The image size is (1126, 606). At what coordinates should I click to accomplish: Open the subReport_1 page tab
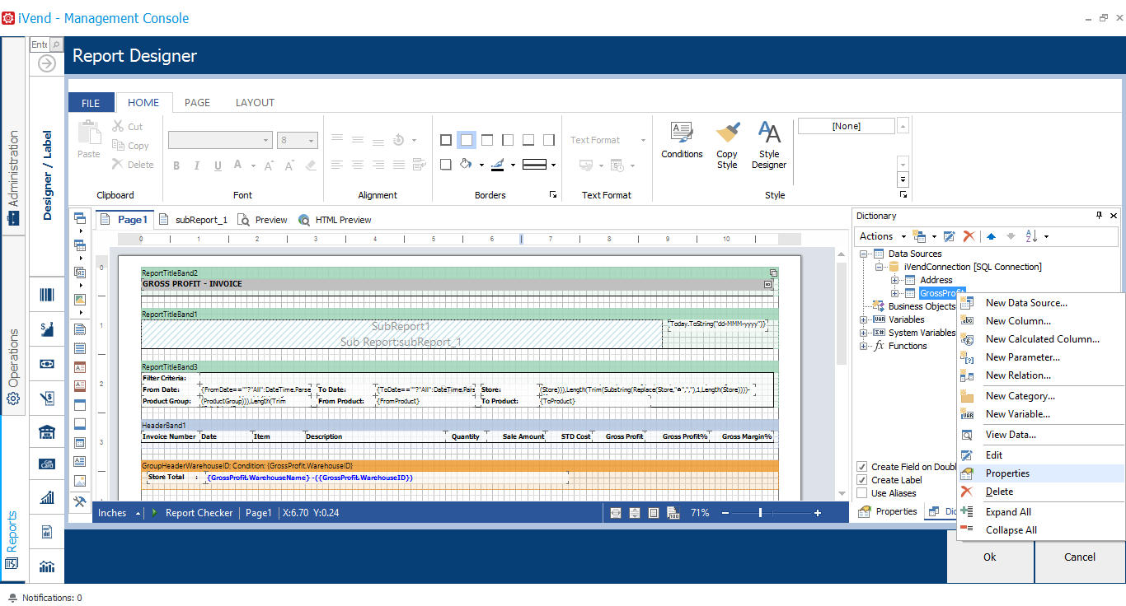point(194,220)
